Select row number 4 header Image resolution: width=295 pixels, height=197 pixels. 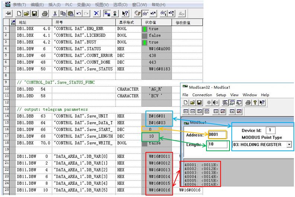pyautogui.click(x=6, y=49)
